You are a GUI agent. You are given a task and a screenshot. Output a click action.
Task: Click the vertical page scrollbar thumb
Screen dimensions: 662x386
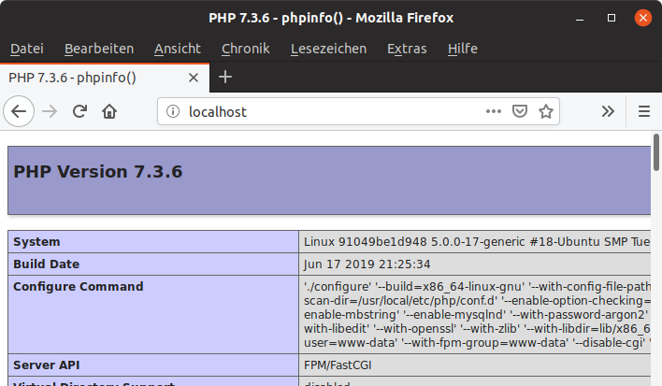656,152
